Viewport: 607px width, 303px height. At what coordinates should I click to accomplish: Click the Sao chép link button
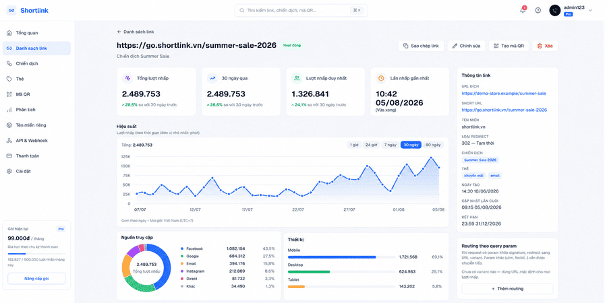click(421, 46)
